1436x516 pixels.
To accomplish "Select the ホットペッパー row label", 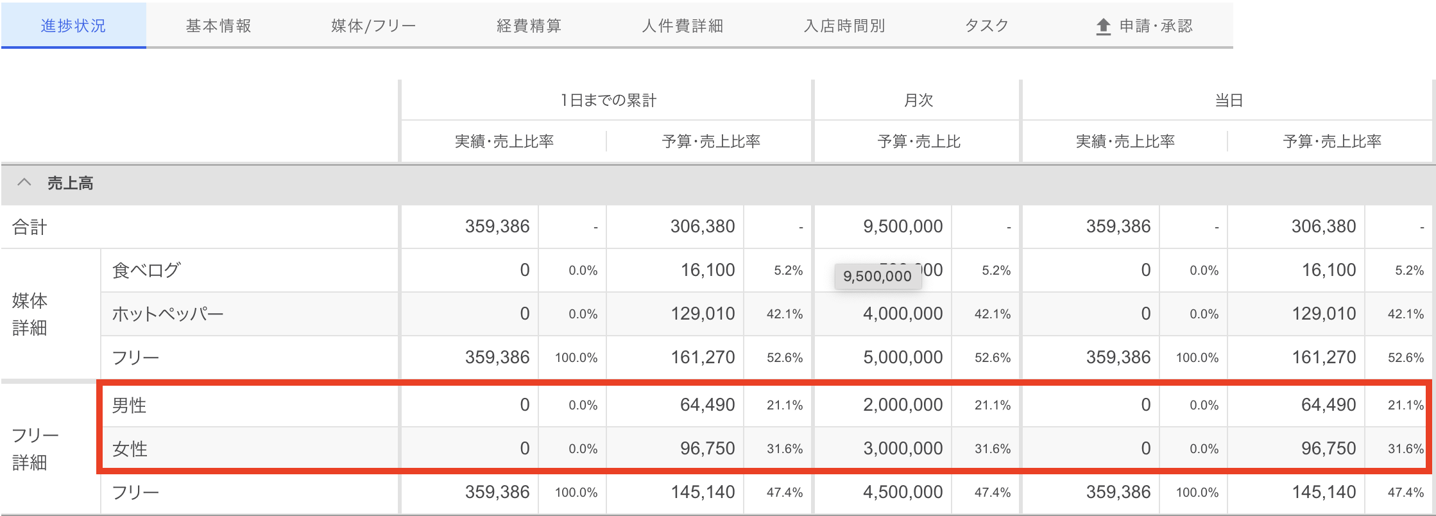I will [x=167, y=314].
